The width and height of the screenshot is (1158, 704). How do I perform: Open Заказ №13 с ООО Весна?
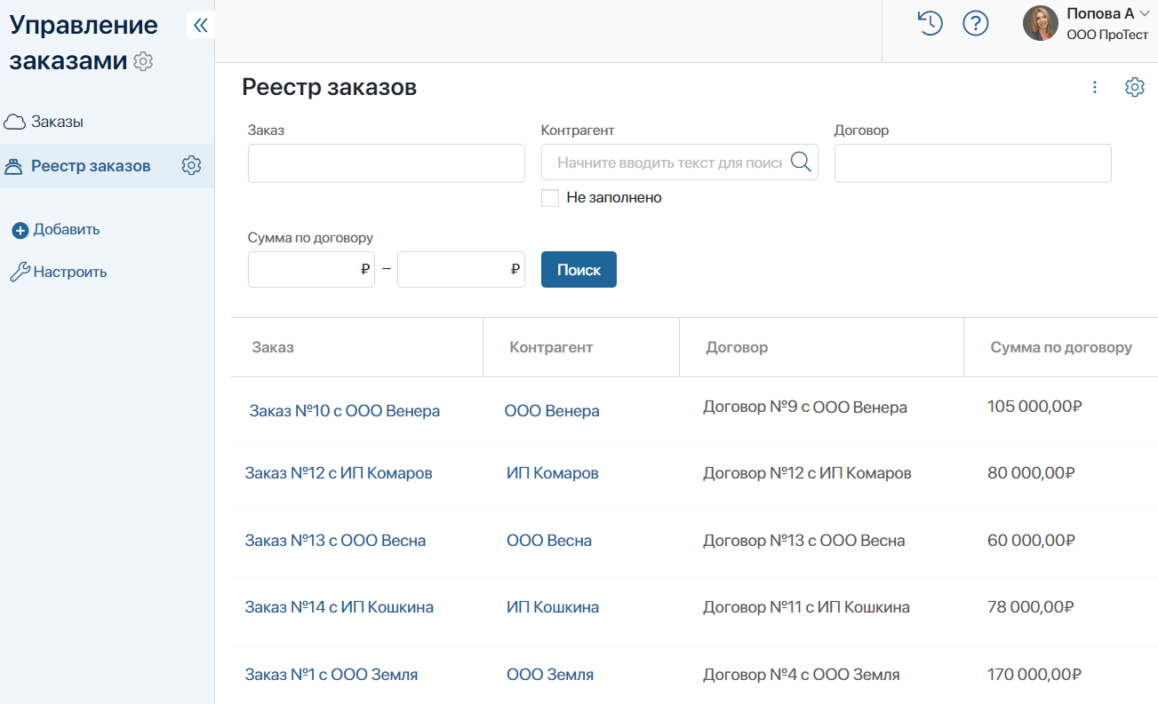point(335,541)
